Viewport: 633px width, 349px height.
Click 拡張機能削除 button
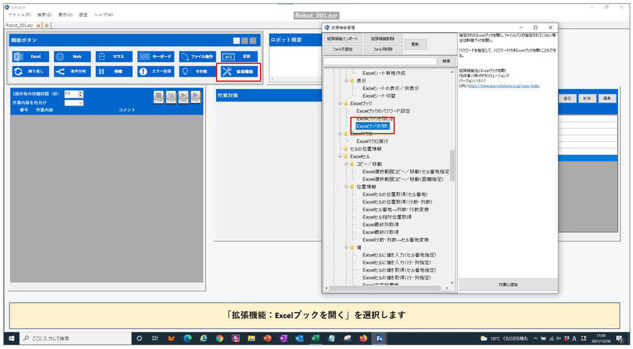coord(382,39)
